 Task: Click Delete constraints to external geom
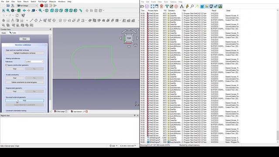(24, 82)
